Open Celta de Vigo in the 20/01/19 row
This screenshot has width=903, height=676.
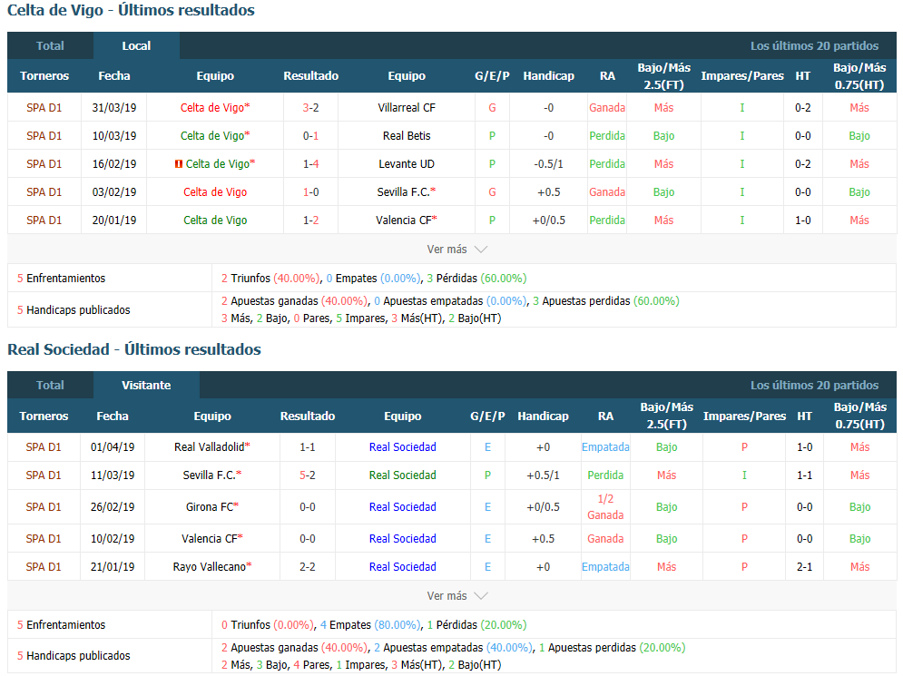pos(215,220)
